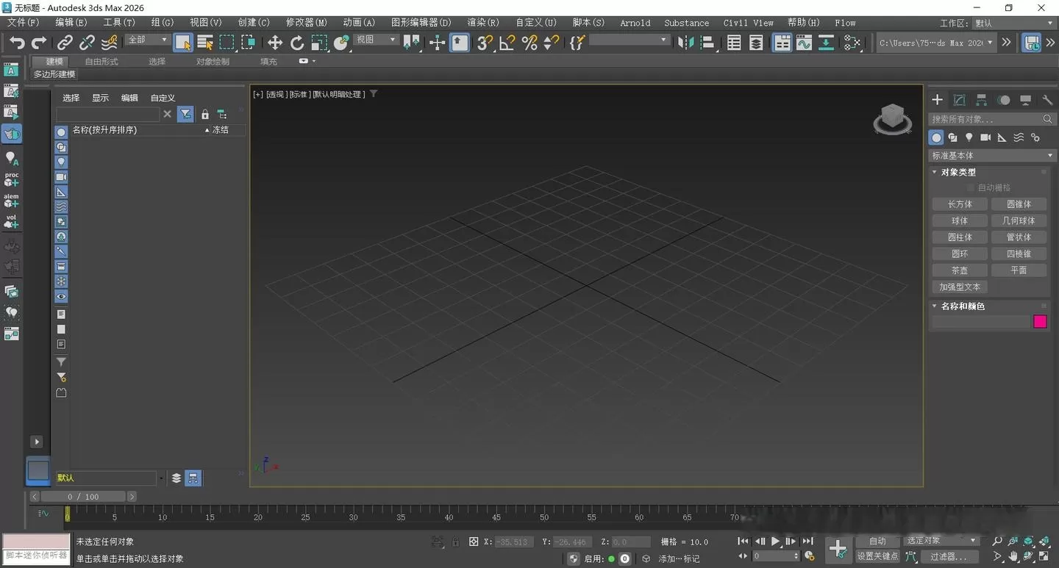Viewport: 1059px width, 568px height.
Task: Toggle the 3D Snaps button
Action: [484, 43]
